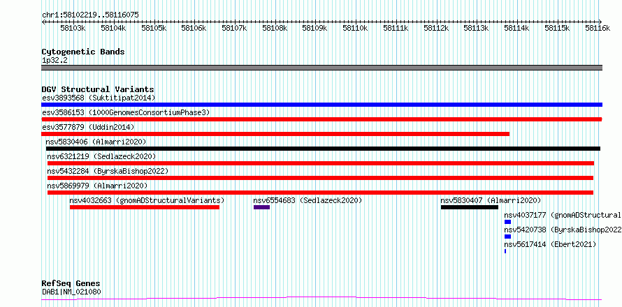Click the RefSeq Genes track title
The height and width of the screenshot is (307, 622).
coord(71,284)
